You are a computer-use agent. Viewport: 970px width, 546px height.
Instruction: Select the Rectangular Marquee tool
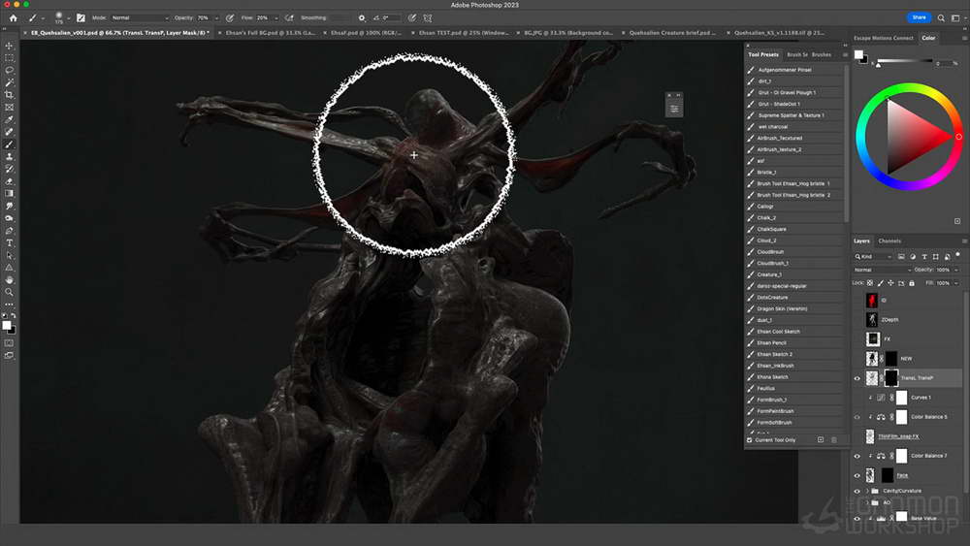[9, 58]
